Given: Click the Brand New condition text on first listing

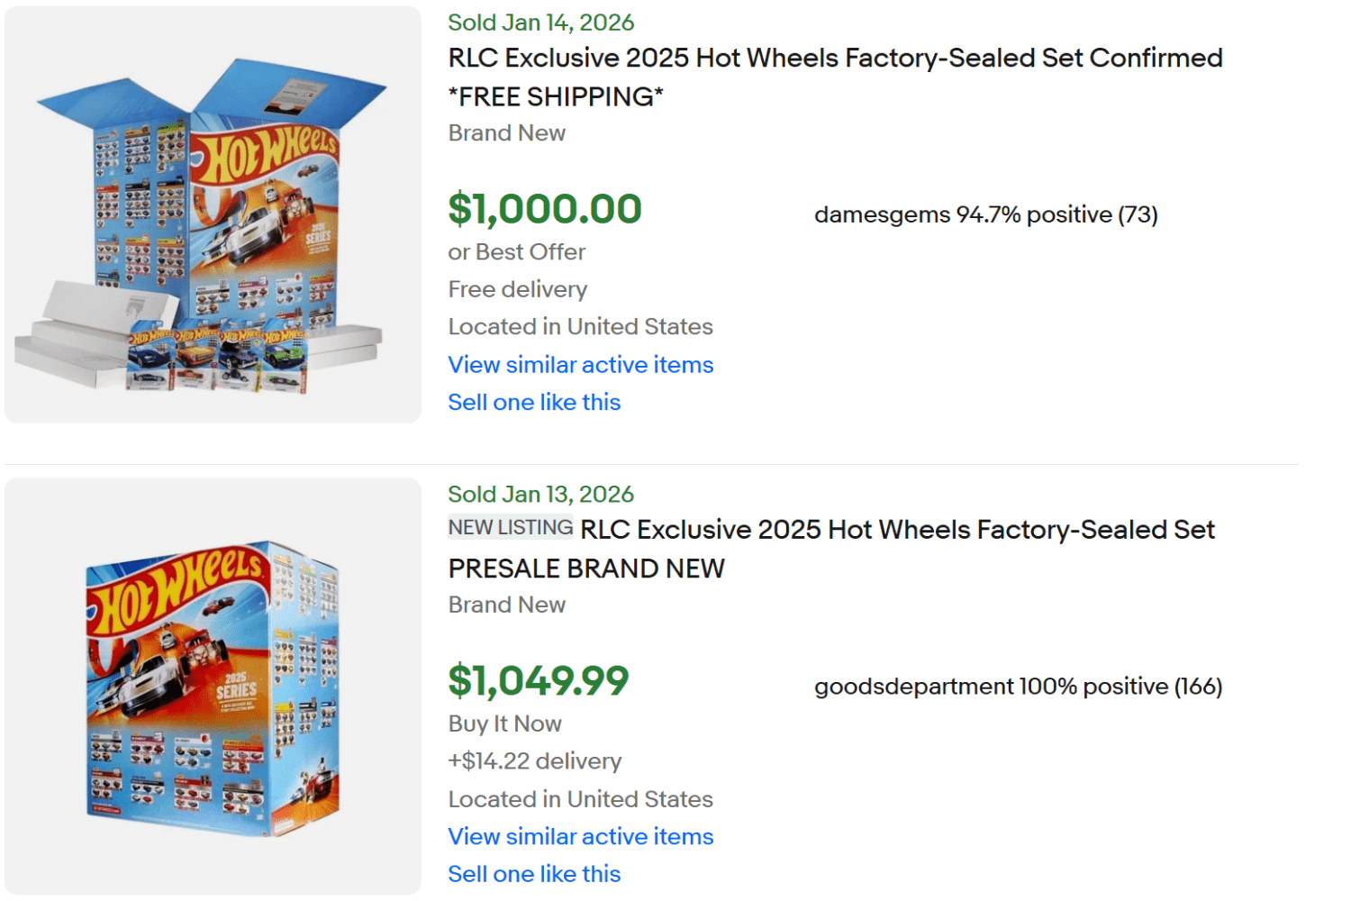Looking at the screenshot, I should [x=506, y=132].
